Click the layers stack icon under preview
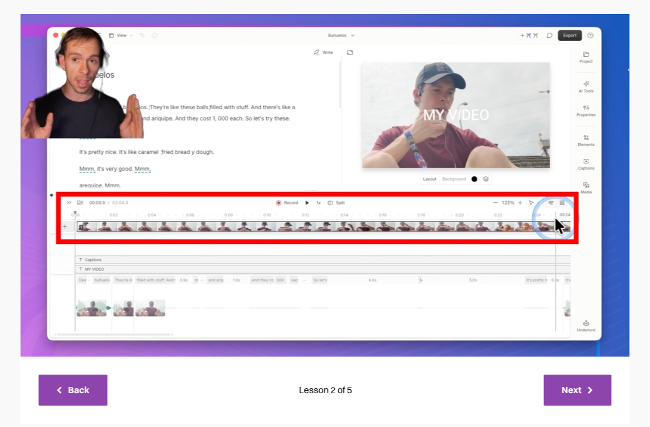Image resolution: width=650 pixels, height=427 pixels. click(x=486, y=179)
